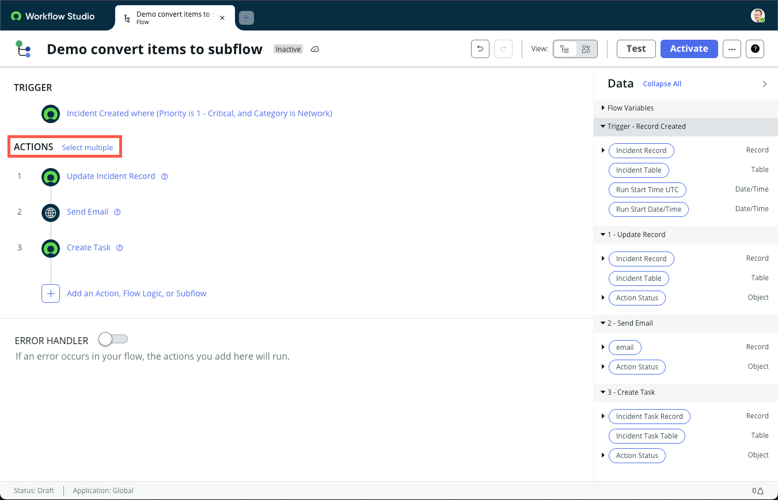
Task: Select Incident Table pill under Update Record
Action: point(639,278)
